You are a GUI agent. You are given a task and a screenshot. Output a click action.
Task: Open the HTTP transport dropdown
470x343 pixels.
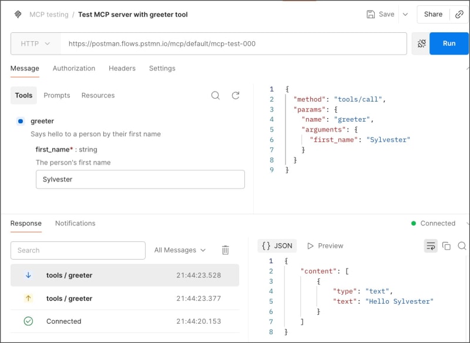(x=36, y=43)
